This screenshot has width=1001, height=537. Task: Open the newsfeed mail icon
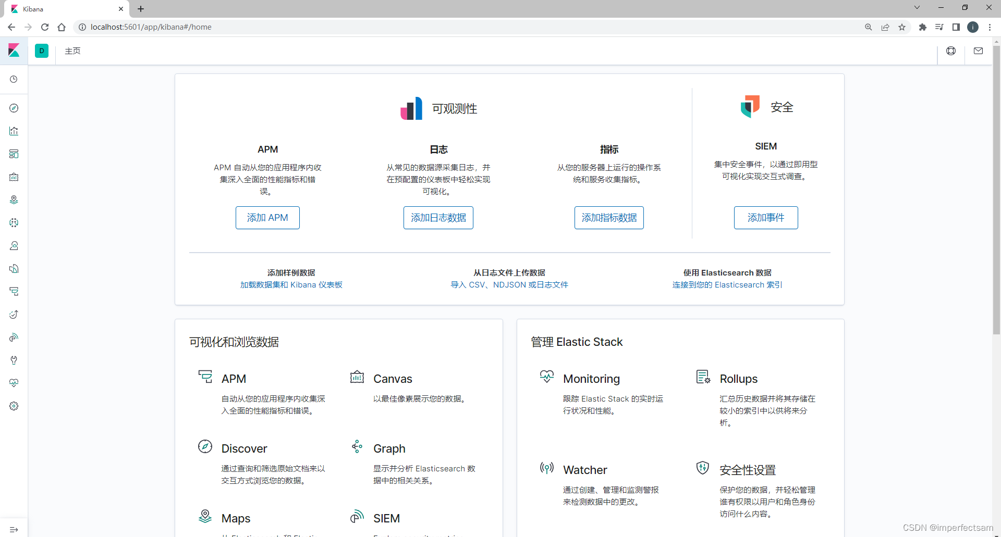[978, 51]
